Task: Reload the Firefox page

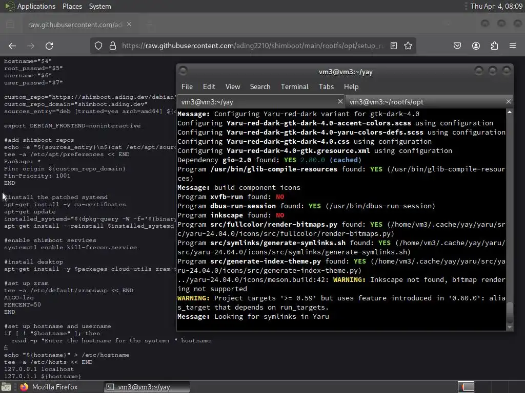Action: pyautogui.click(x=49, y=46)
